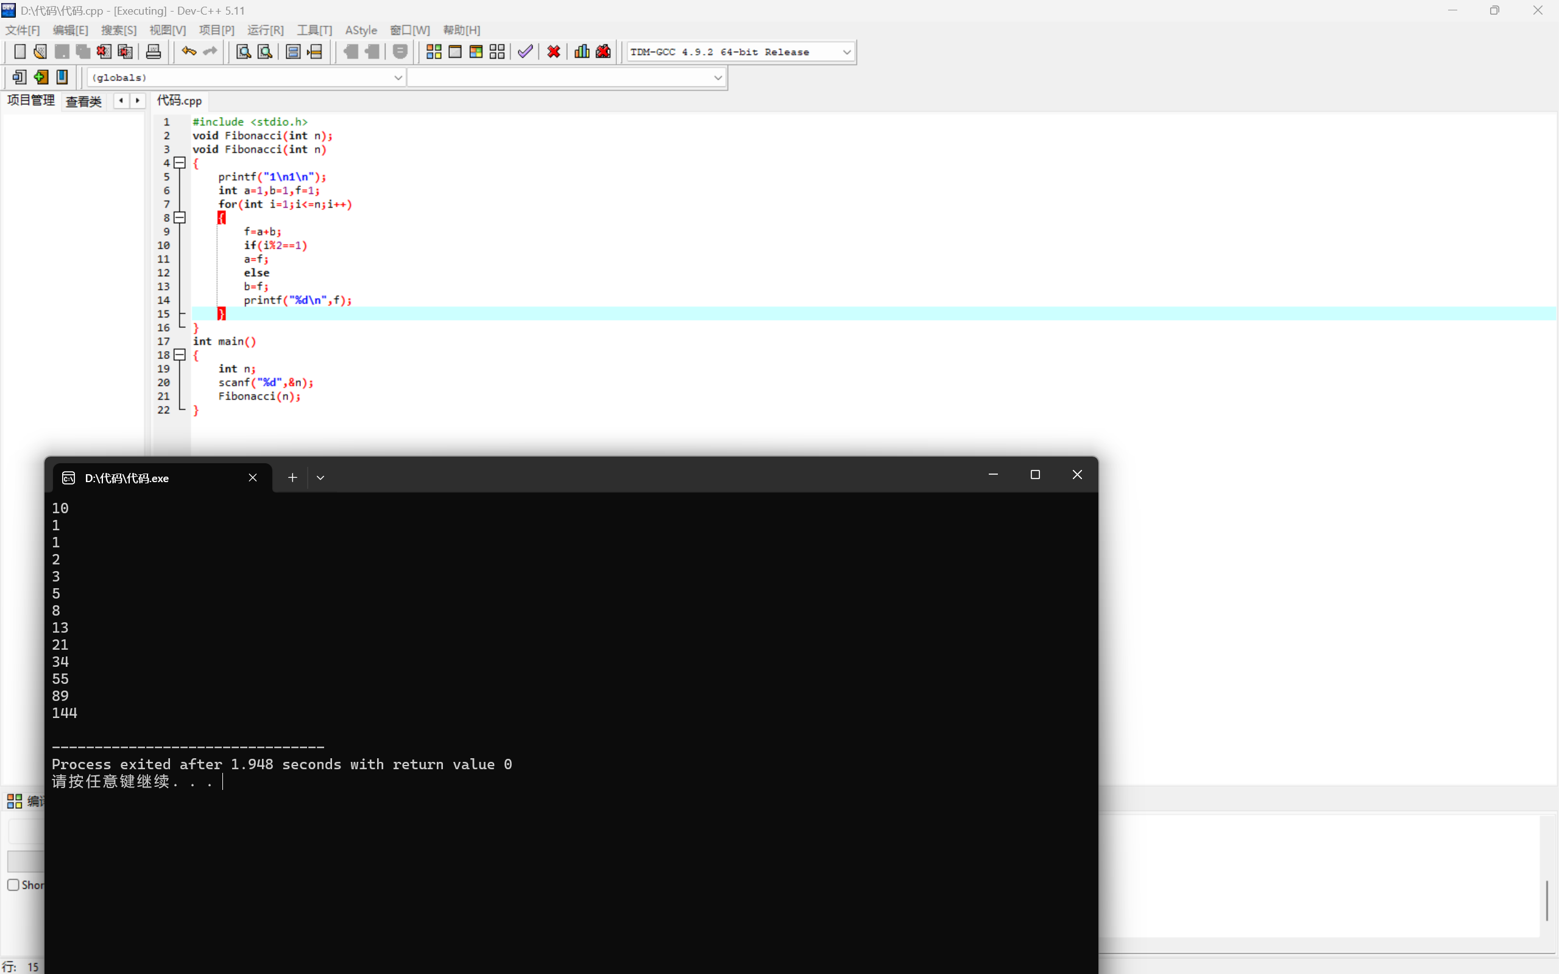Click the New source file icon
Image resolution: width=1559 pixels, height=974 pixels.
19,52
